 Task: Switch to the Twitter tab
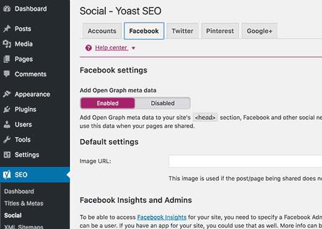click(183, 31)
